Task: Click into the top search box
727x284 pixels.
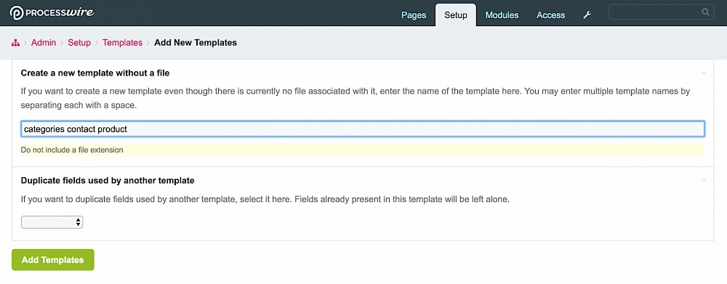Action: tap(661, 12)
